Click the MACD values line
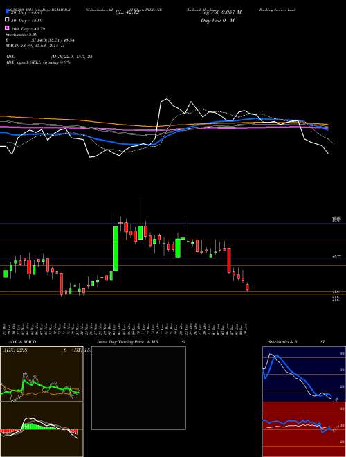Screen dimensions: 346x457 click(x=35, y=46)
